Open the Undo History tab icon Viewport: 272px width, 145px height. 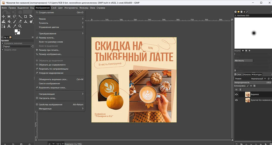[8, 37]
